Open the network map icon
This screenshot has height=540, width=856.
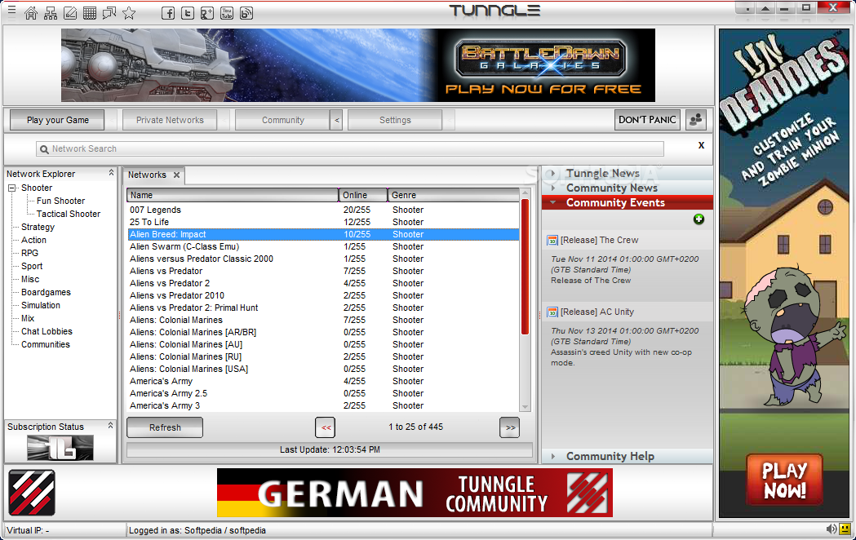pyautogui.click(x=51, y=13)
